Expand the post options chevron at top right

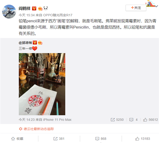tap(156, 6)
